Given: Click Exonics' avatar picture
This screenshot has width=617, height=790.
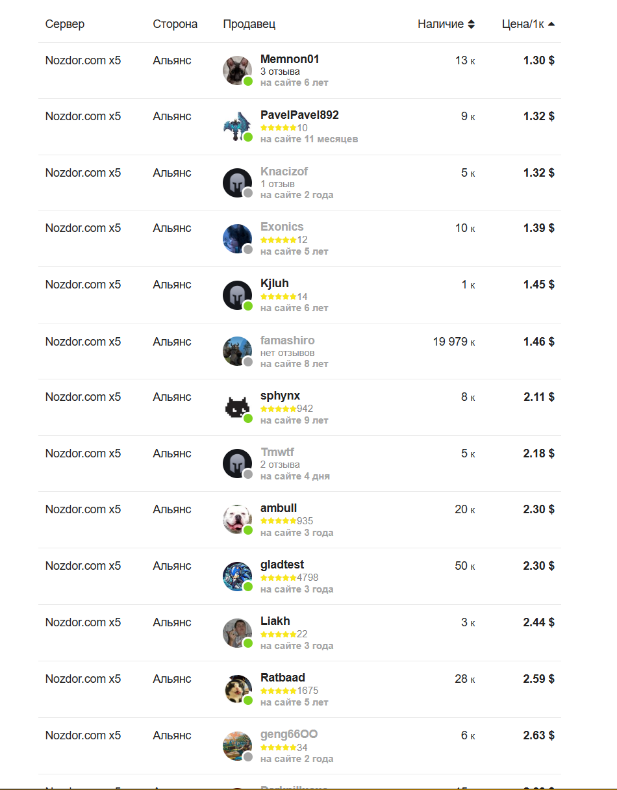Looking at the screenshot, I should click(x=237, y=239).
